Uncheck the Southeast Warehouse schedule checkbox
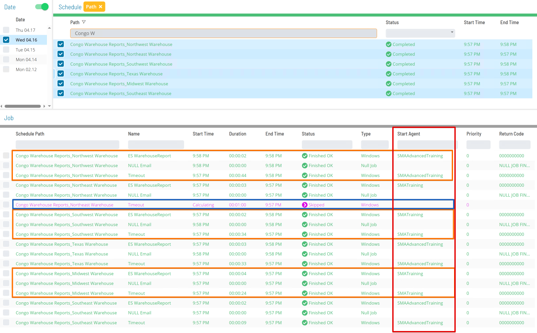537x333 pixels. point(60,93)
